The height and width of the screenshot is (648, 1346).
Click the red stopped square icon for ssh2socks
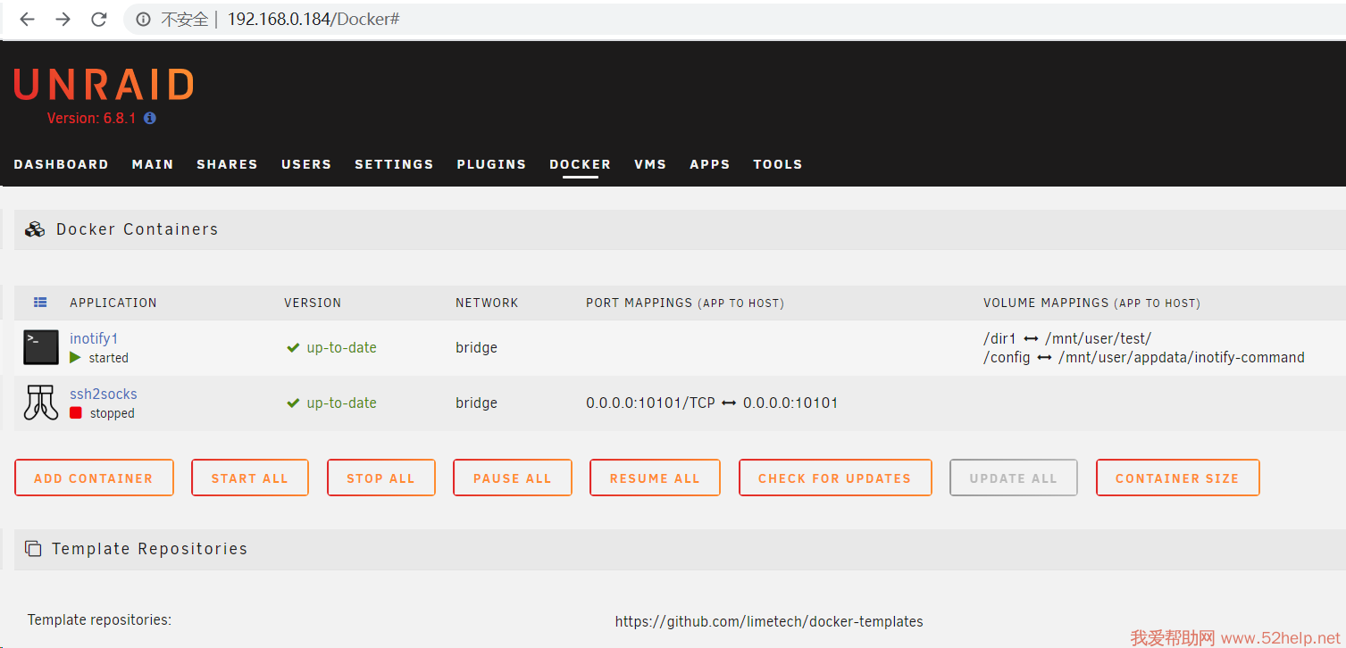click(76, 412)
